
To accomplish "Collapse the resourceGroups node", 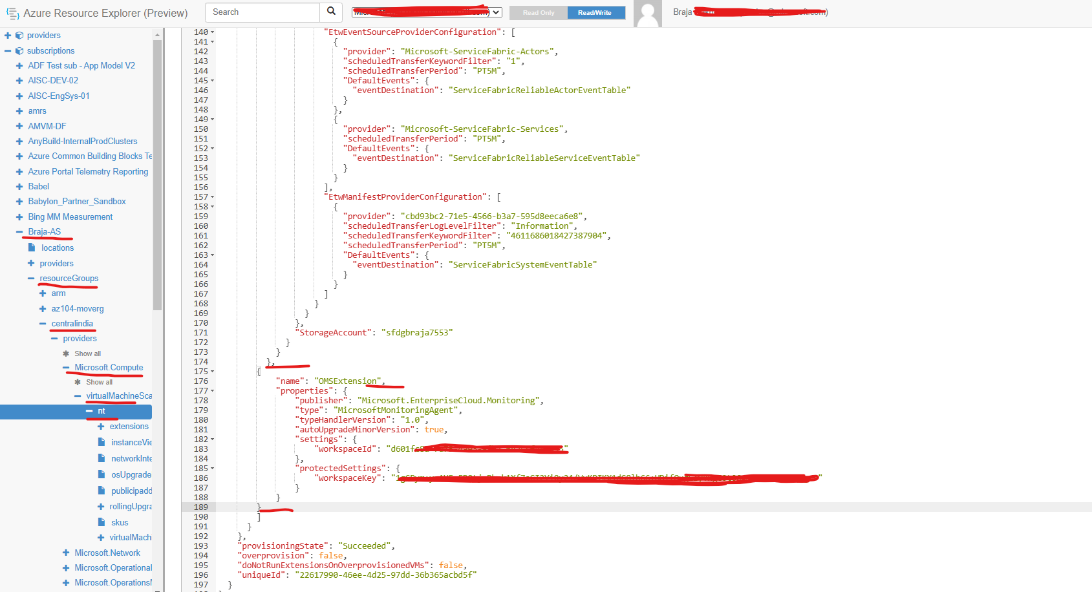I will (x=31, y=279).
